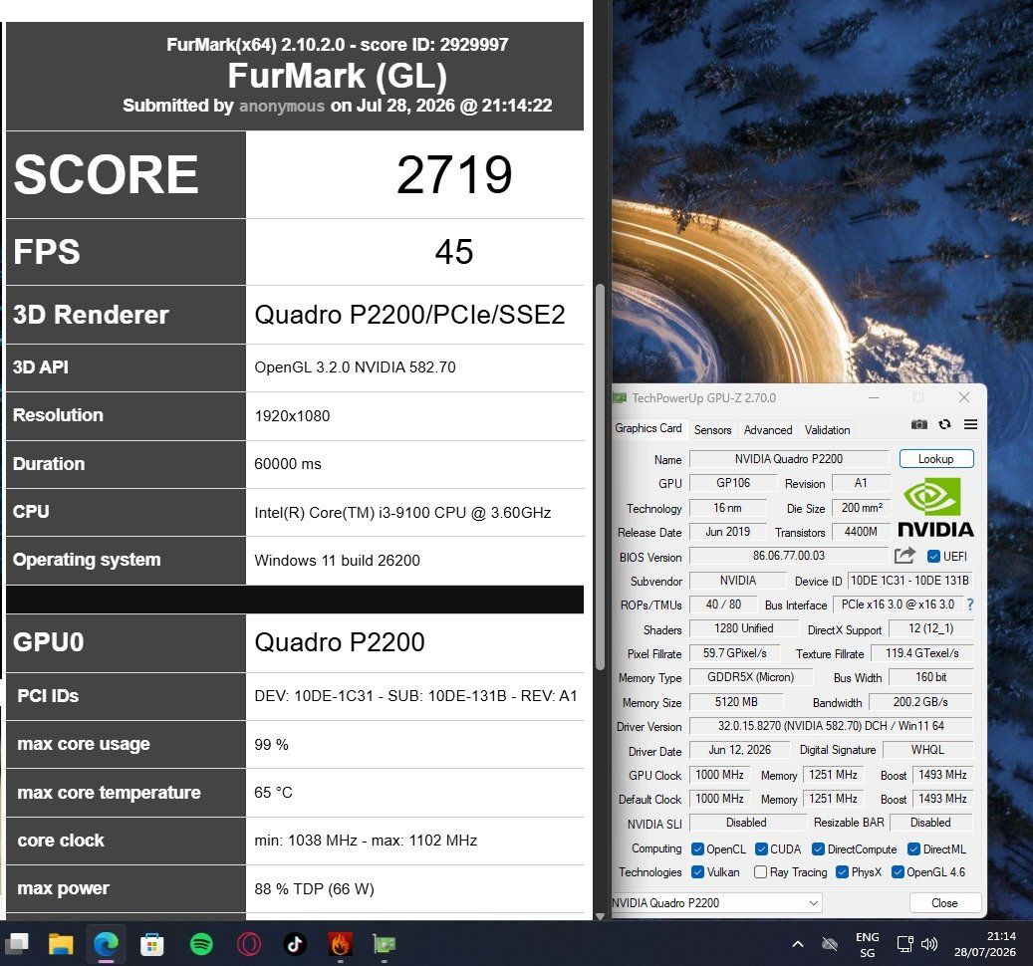Switch to Microsoft Edge in taskbar
Screen dimensions: 1033x966
point(106,944)
